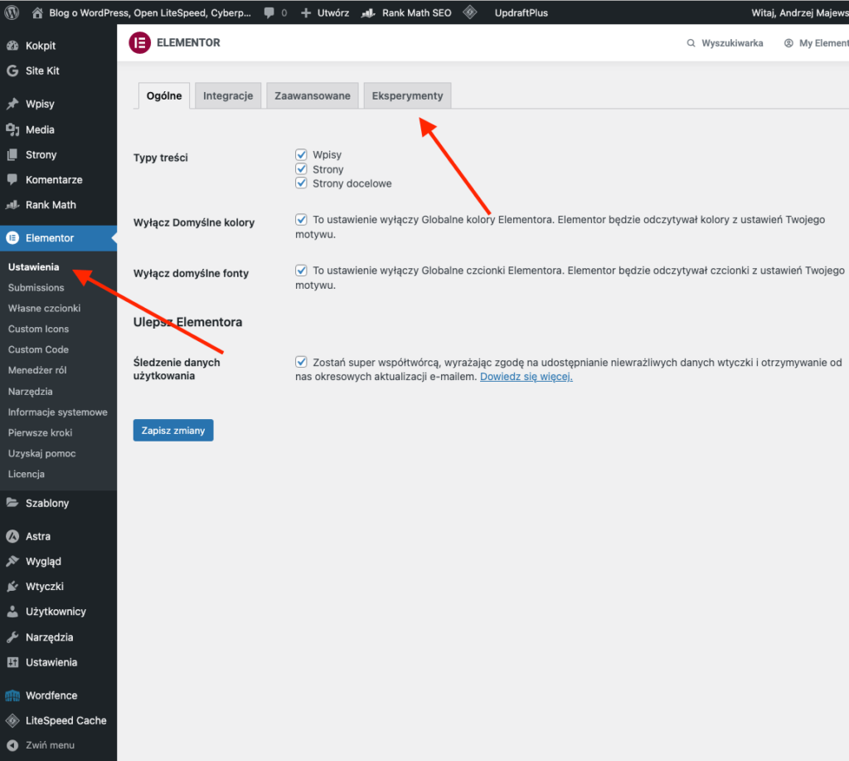This screenshot has width=849, height=761.
Task: Open Menedżer ról submenu item
Action: [x=37, y=370]
